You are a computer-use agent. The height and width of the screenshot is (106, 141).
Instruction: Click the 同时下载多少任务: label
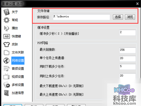pyautogui.click(x=52, y=66)
